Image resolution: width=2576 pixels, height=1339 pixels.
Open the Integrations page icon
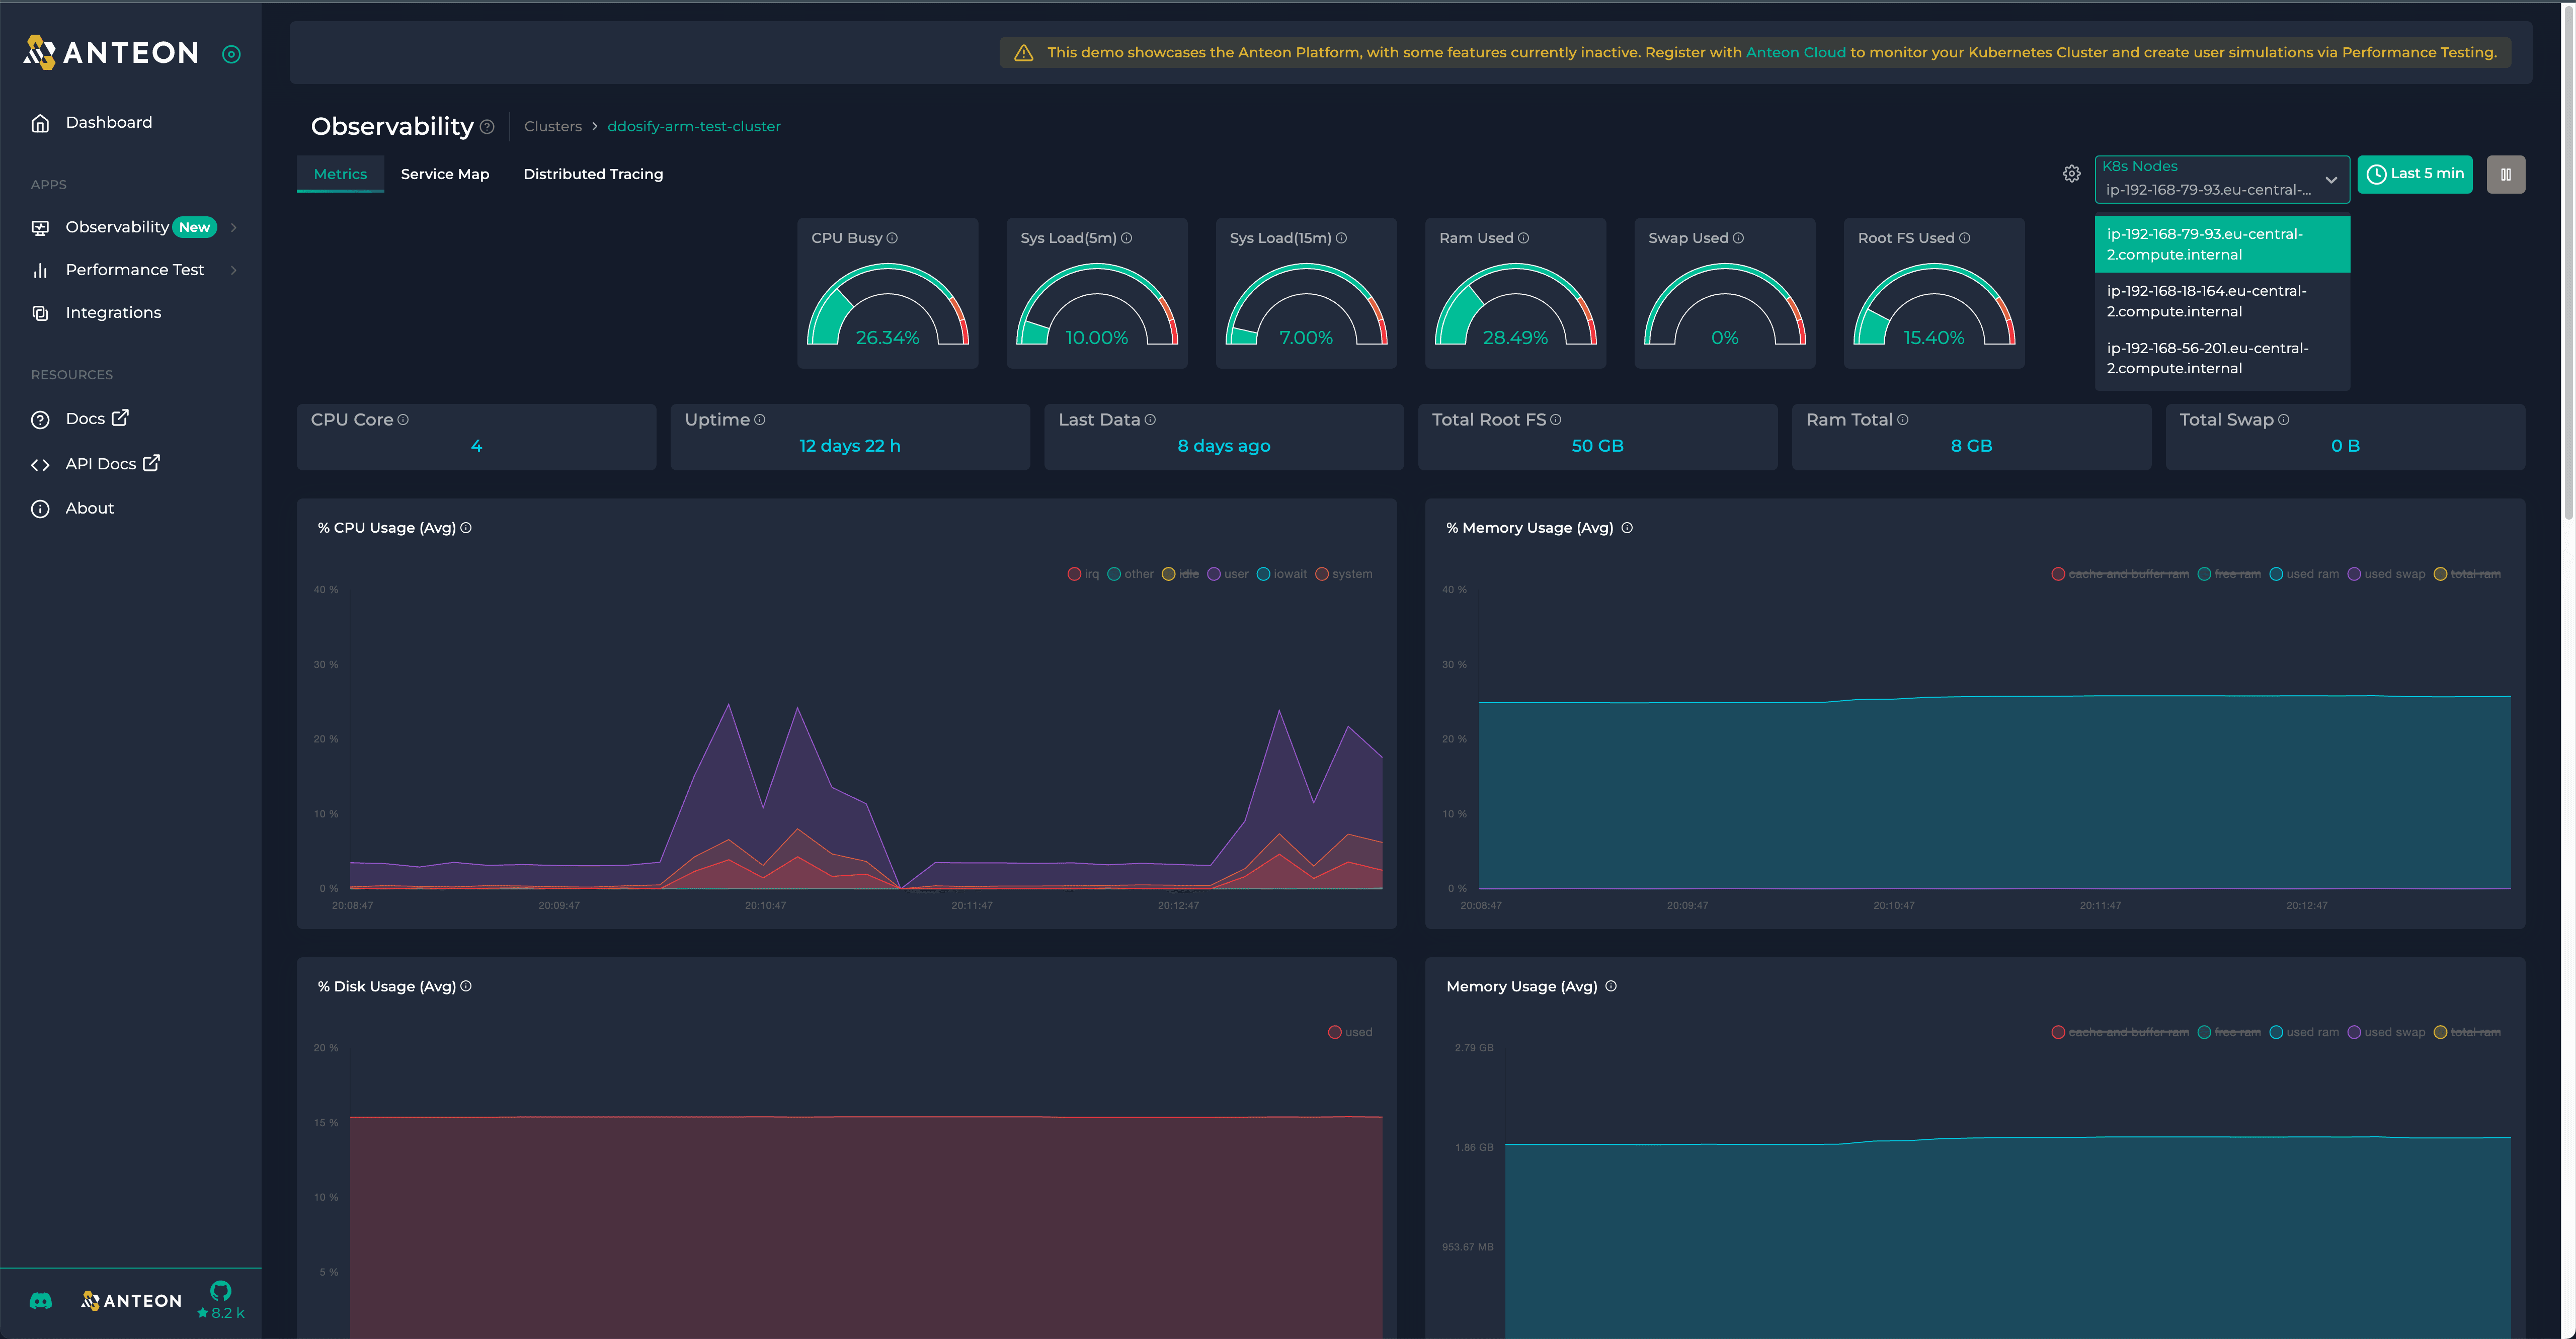[x=40, y=312]
